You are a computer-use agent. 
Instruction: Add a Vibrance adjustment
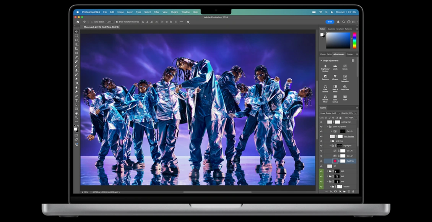[x=335, y=77]
